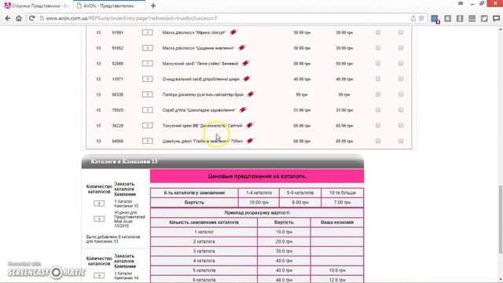
Task: Click the '99 грн' first price in row 86338
Action: (x=302, y=94)
